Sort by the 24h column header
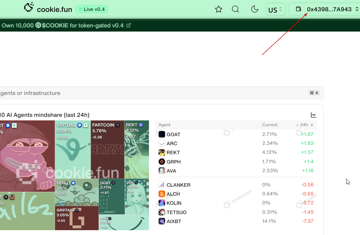The height and width of the screenshot is (235, 360). point(304,125)
